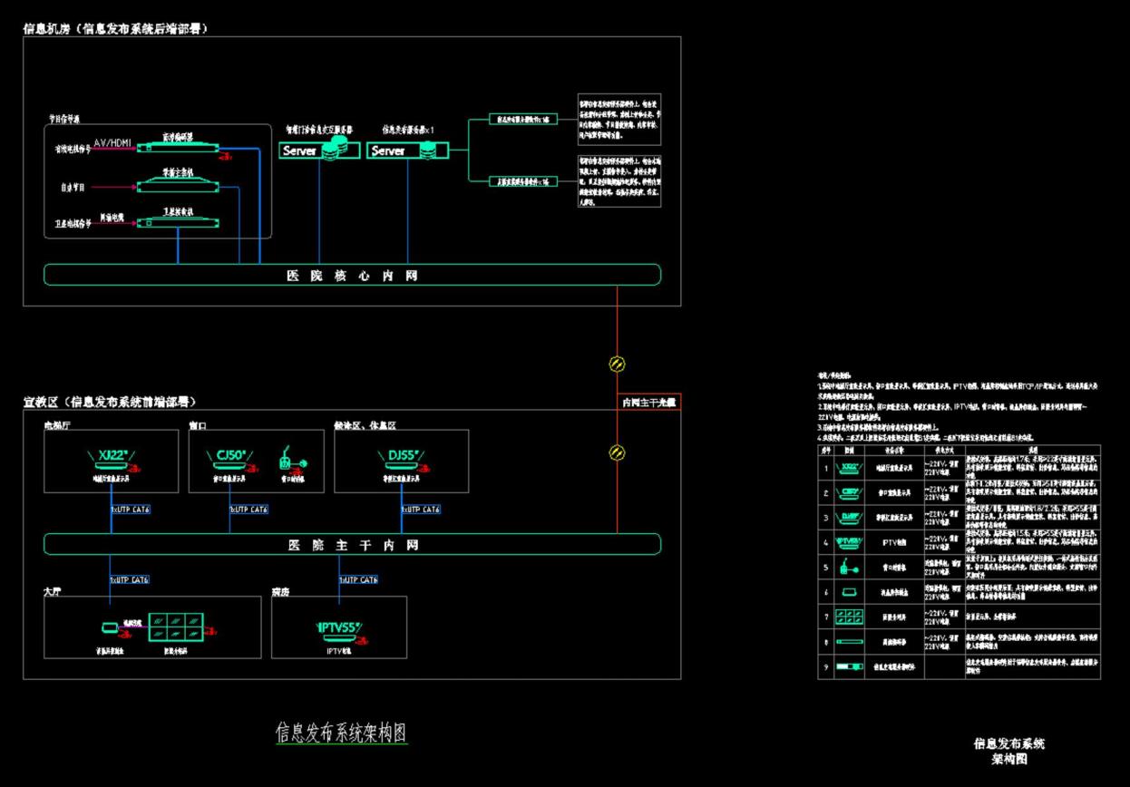Select the right Server block with database icon
The width and height of the screenshot is (1130, 787).
pos(407,151)
